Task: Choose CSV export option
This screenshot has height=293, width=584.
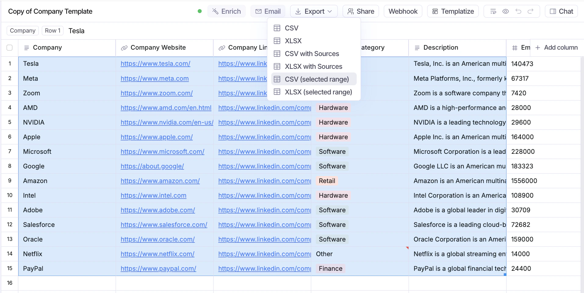Action: 314,28
